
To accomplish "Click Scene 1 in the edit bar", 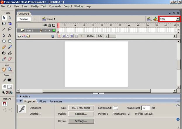I will [x=48, y=19].
